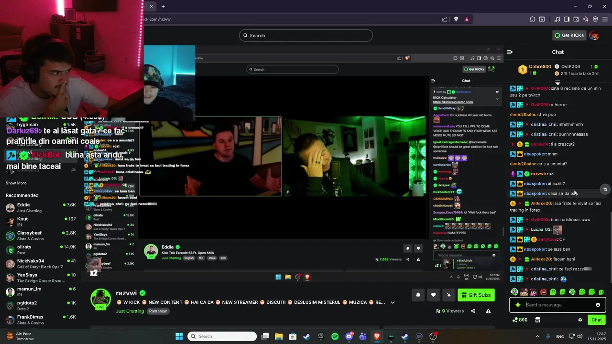Click the green Gift Subs button
The height and width of the screenshot is (344, 612).
[476, 295]
